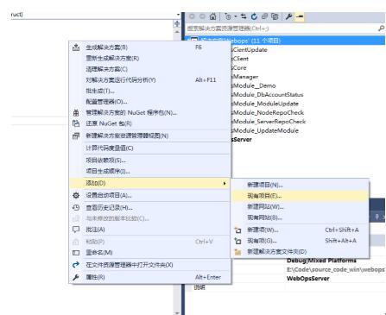Open Properties via the wrench toolbar icon
Viewport: 386px width, 315px height.
288,16
